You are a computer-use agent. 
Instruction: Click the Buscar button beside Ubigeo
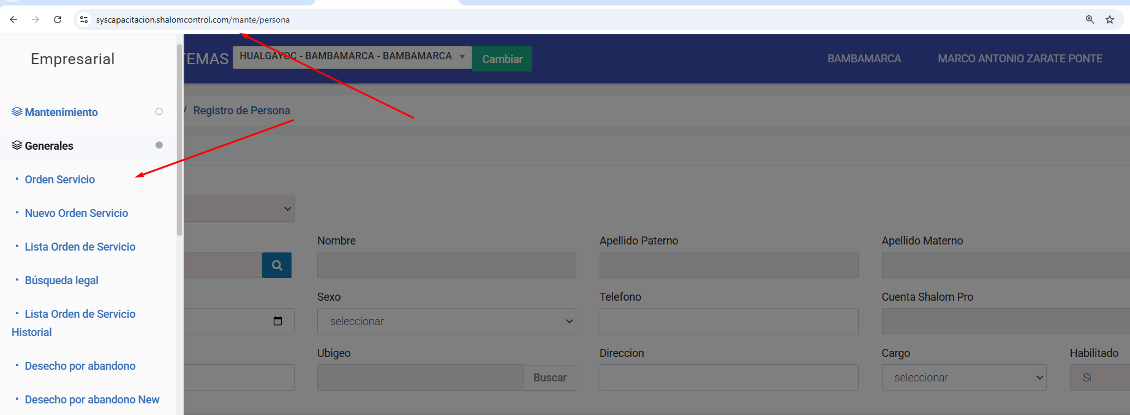[549, 378]
